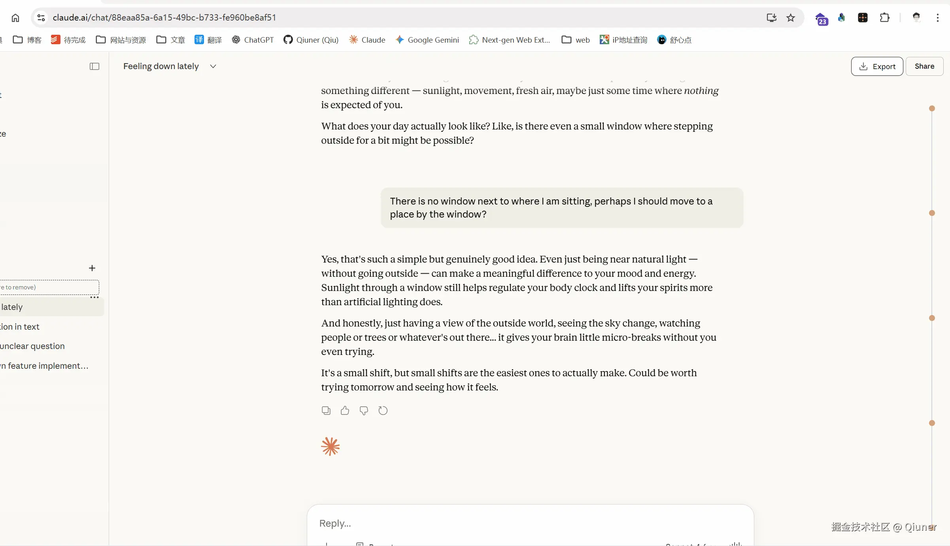This screenshot has width=950, height=546.
Task: Click the Export button
Action: point(877,66)
